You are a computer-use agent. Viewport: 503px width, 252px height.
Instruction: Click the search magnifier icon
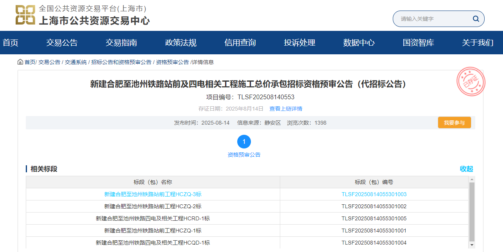(476, 19)
